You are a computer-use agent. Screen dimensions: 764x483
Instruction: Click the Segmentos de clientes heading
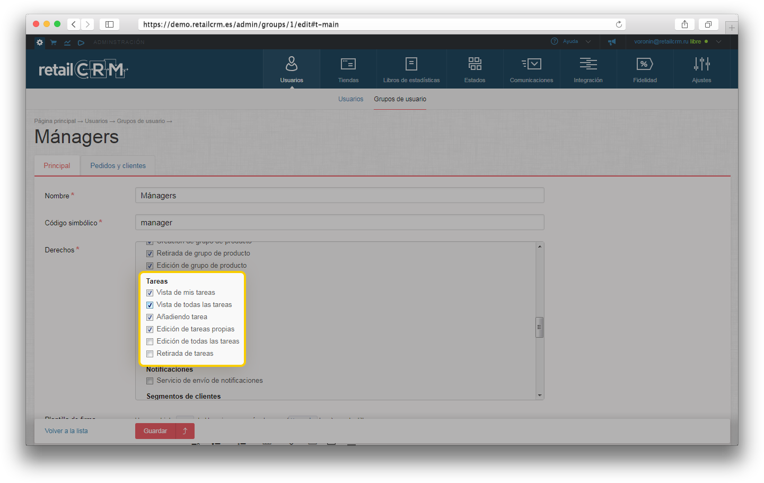point(183,396)
